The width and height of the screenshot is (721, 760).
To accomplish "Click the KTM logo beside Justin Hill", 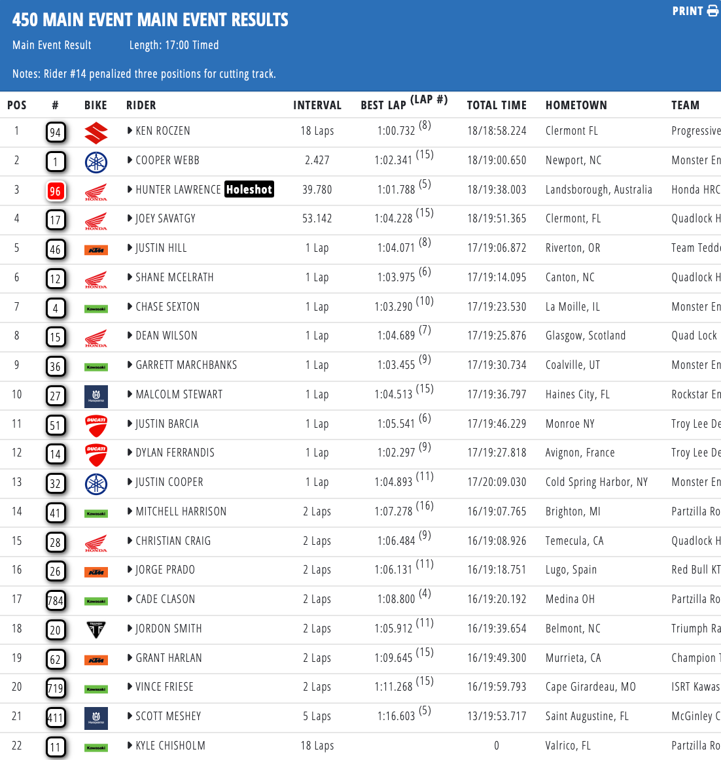I will (96, 249).
